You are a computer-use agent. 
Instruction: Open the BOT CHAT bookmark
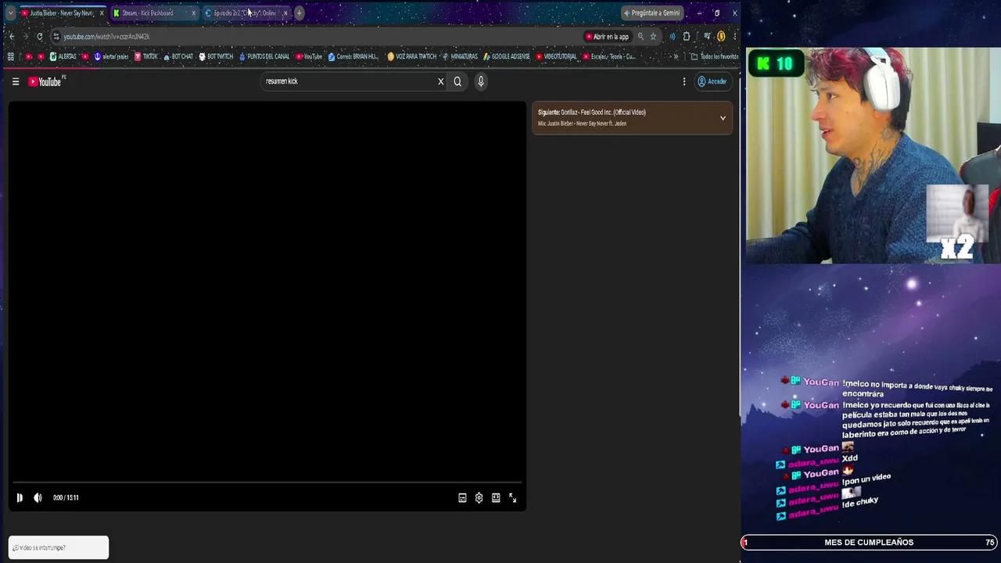click(x=178, y=56)
